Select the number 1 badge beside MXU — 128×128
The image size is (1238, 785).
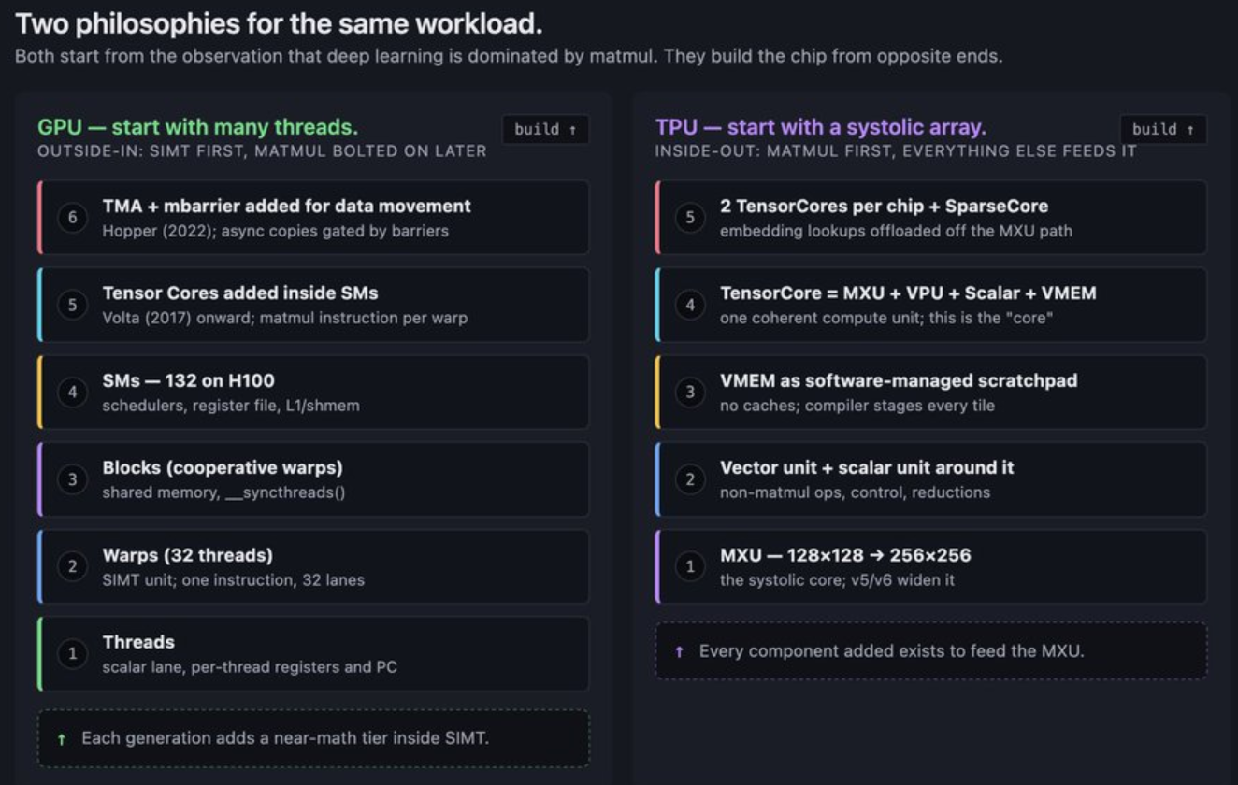pos(690,566)
